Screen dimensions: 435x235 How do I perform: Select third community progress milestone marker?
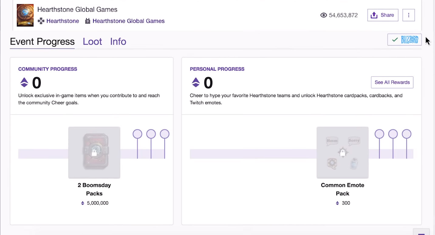click(x=164, y=134)
